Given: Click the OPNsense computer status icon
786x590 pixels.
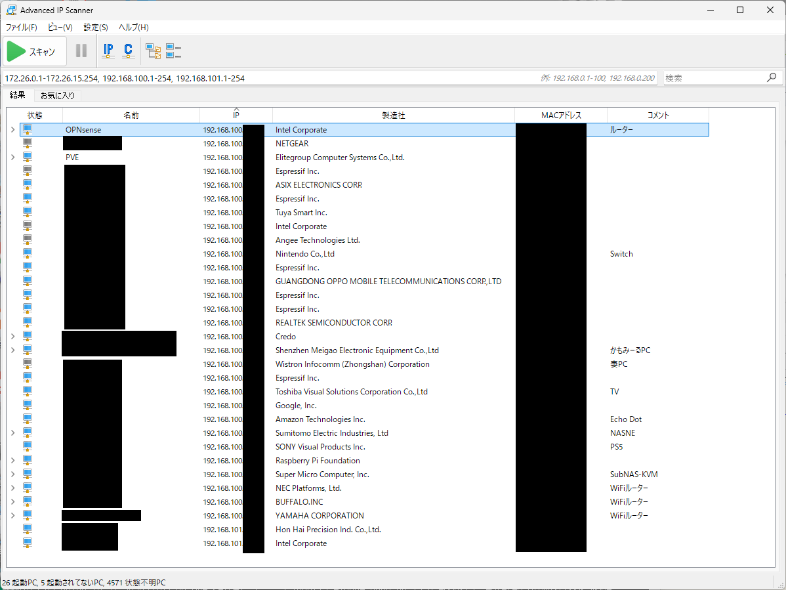Looking at the screenshot, I should pyautogui.click(x=28, y=130).
